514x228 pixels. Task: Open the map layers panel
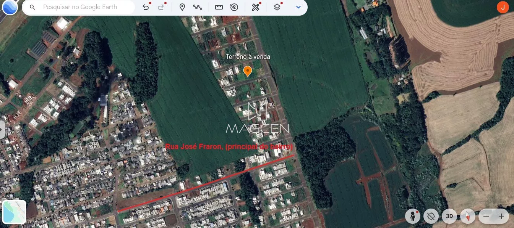pyautogui.click(x=277, y=7)
